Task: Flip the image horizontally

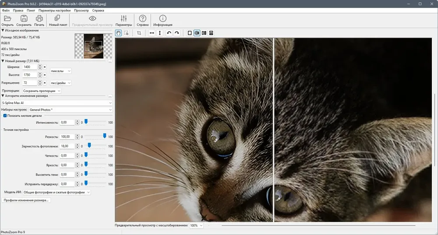Action: pyautogui.click(x=152, y=33)
